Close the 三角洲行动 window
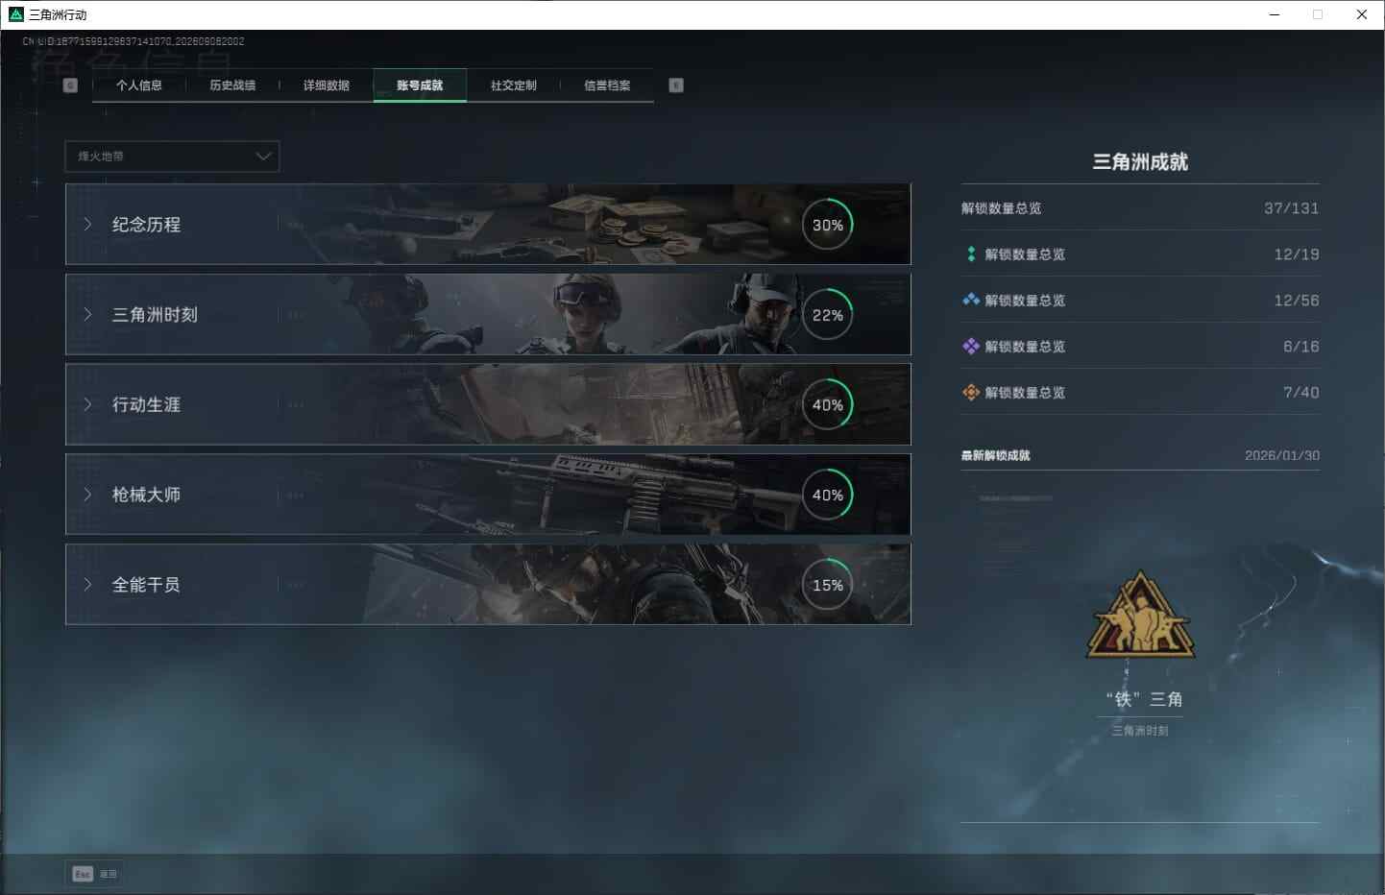 [x=1362, y=14]
